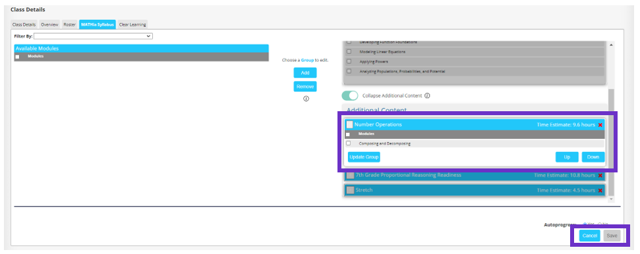Check Analyzing Populations, Probabilities, and Potential
Screen dimensions: 640x254
coord(349,71)
